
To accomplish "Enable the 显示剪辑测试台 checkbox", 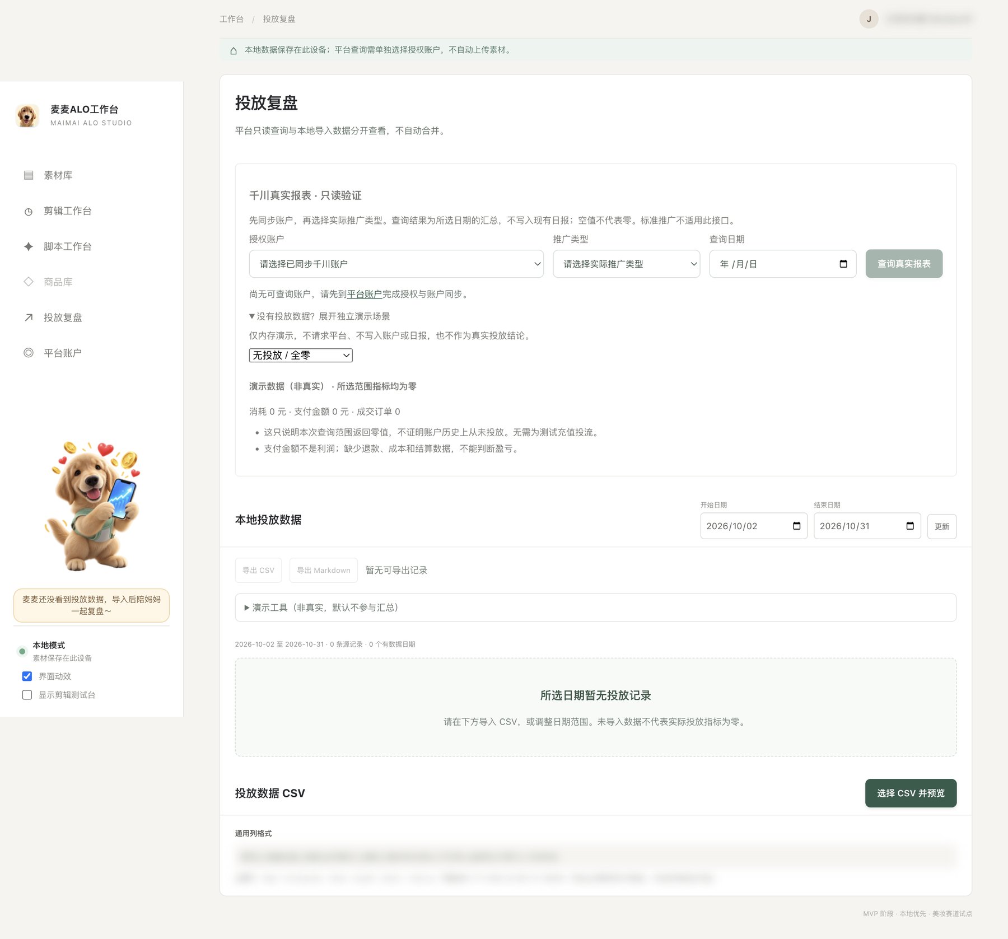I will [x=27, y=694].
